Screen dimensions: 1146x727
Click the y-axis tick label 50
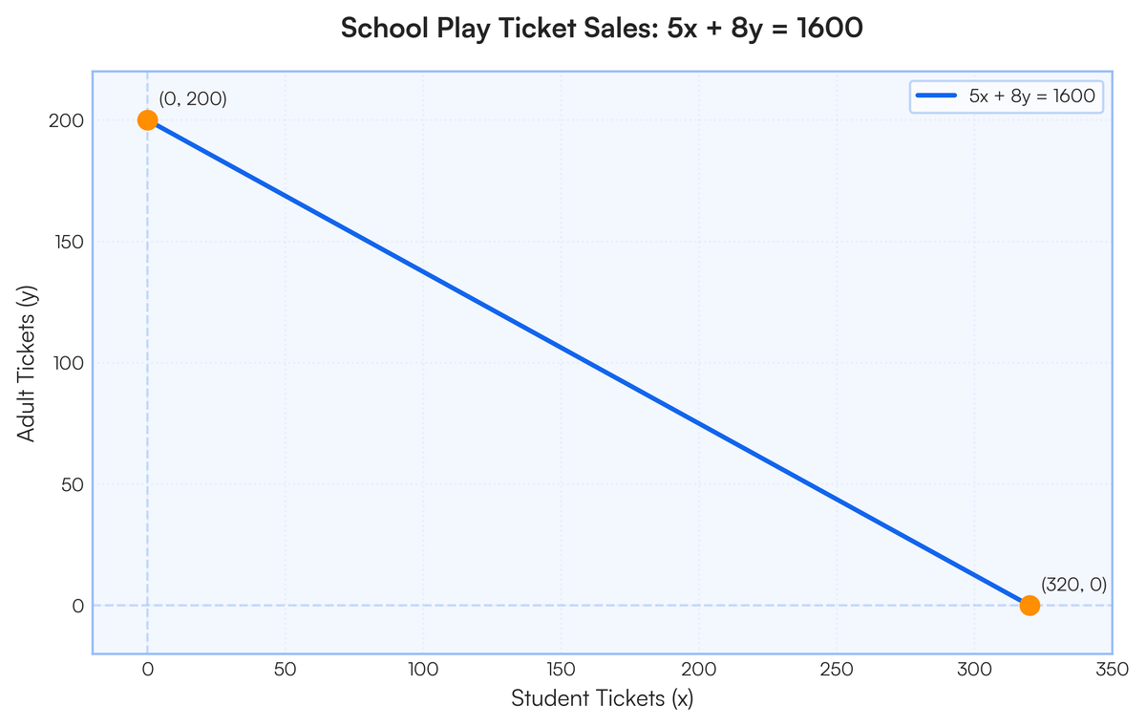[x=74, y=484]
